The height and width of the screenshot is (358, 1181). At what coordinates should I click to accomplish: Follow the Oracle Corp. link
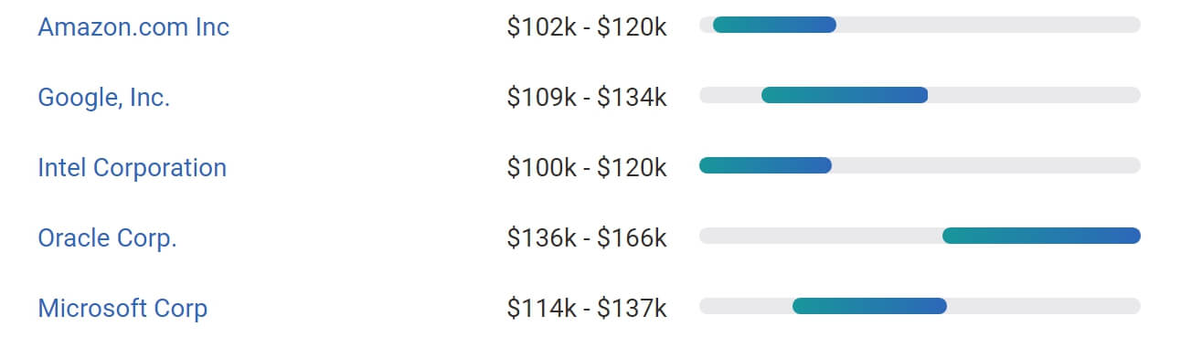(x=107, y=238)
